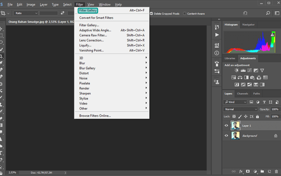Click the search magnifier in options bar
The image size is (281, 176).
click(x=268, y=13)
